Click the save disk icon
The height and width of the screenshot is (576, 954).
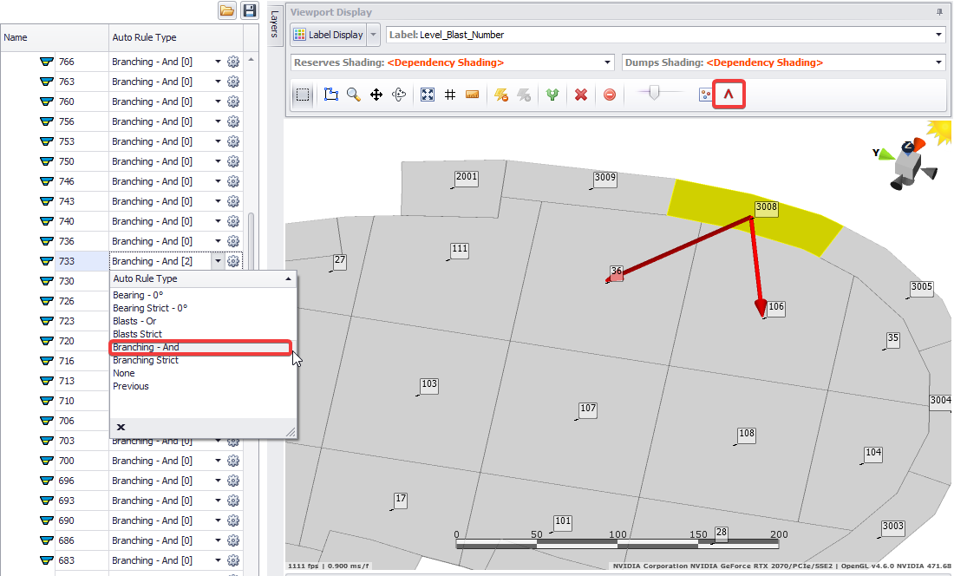click(250, 10)
